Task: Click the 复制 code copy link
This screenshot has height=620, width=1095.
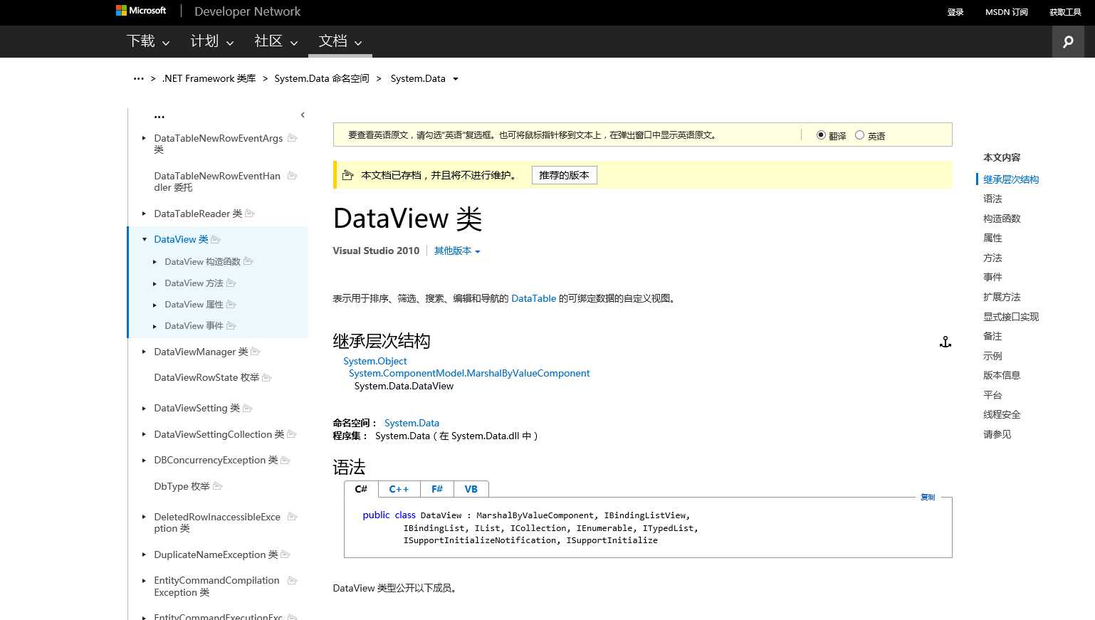Action: click(x=928, y=497)
